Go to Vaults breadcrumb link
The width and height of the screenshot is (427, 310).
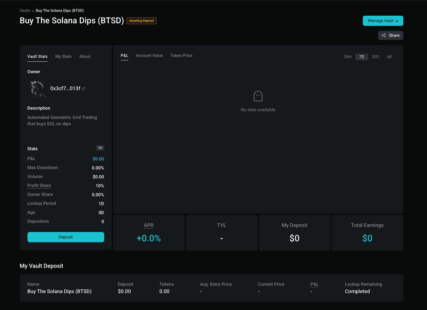[25, 11]
